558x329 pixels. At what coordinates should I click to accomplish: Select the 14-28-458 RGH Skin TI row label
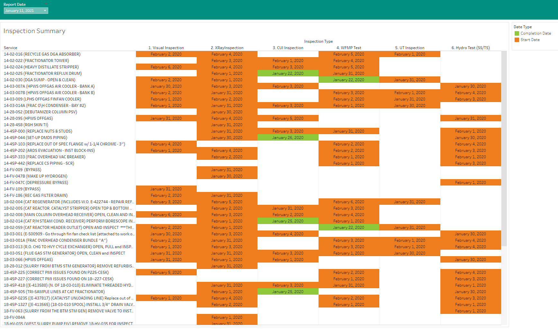[26, 125]
